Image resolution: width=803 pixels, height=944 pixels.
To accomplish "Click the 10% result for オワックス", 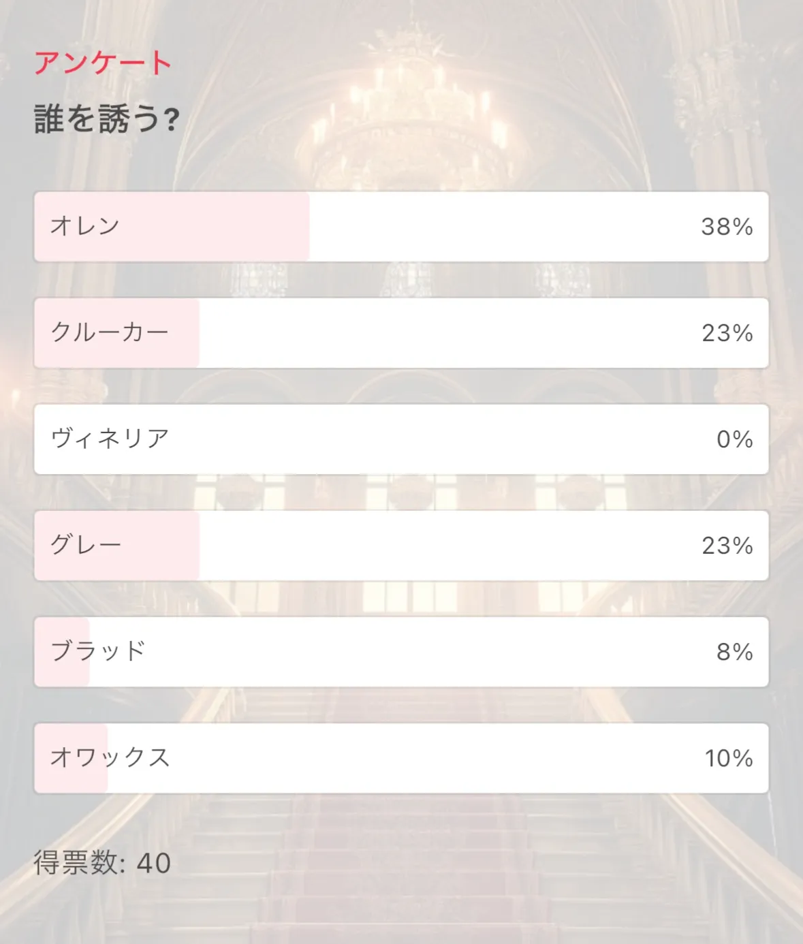I will 728,758.
